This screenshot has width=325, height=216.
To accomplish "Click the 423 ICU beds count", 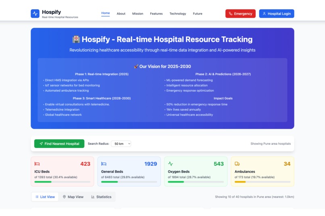I will pos(85,164).
